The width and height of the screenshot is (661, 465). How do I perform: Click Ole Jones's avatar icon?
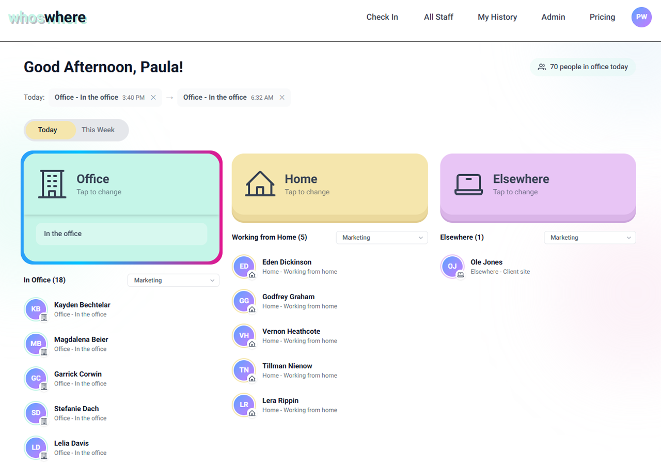pos(452,266)
